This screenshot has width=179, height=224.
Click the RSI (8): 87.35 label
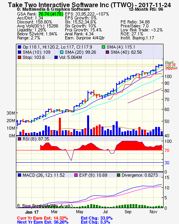point(36,139)
